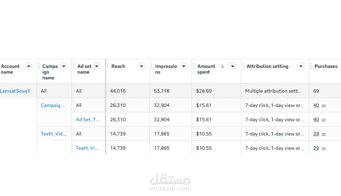Image resolution: width=341 pixels, height=196 pixels.
Task: Open the Reach column dropdown arrow
Action: click(142, 66)
